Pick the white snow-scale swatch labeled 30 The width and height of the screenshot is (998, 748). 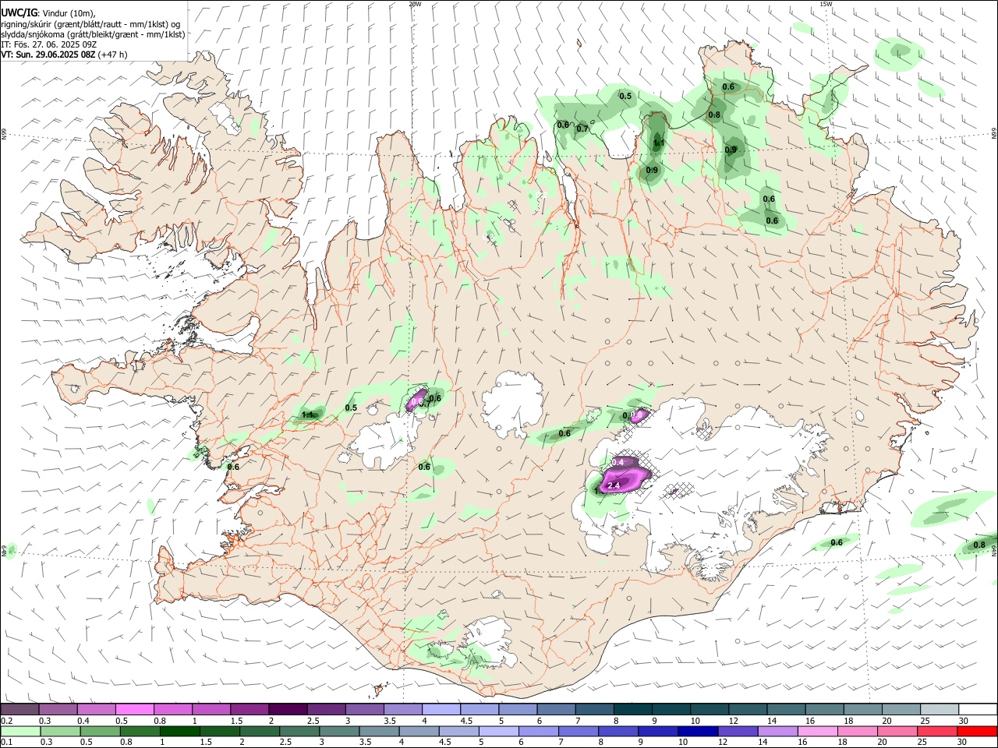[976, 709]
